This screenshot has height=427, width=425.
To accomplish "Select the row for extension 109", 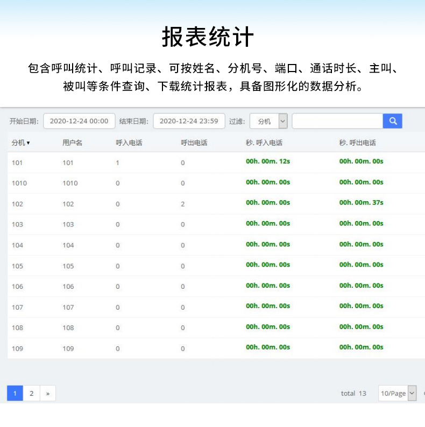I will point(17,348).
